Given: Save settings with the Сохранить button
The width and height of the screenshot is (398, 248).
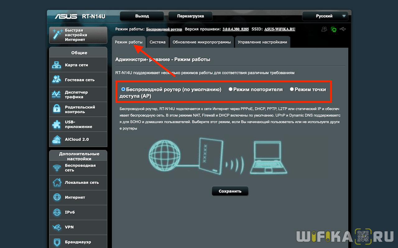Looking at the screenshot, I should [230, 191].
